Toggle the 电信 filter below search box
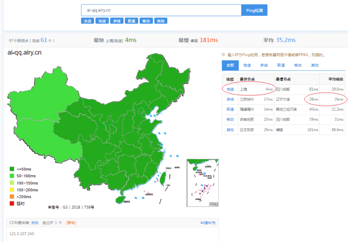 tap(102, 21)
